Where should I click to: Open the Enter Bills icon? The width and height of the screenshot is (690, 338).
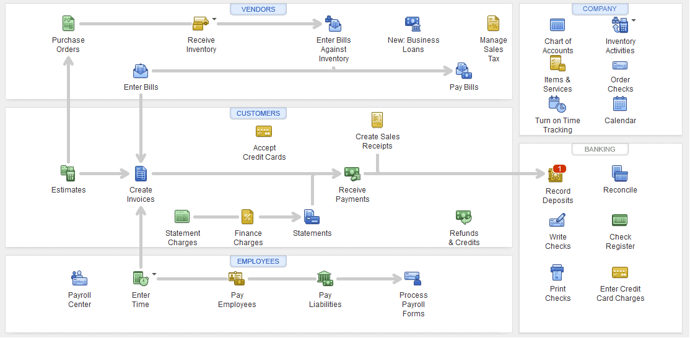(x=141, y=71)
